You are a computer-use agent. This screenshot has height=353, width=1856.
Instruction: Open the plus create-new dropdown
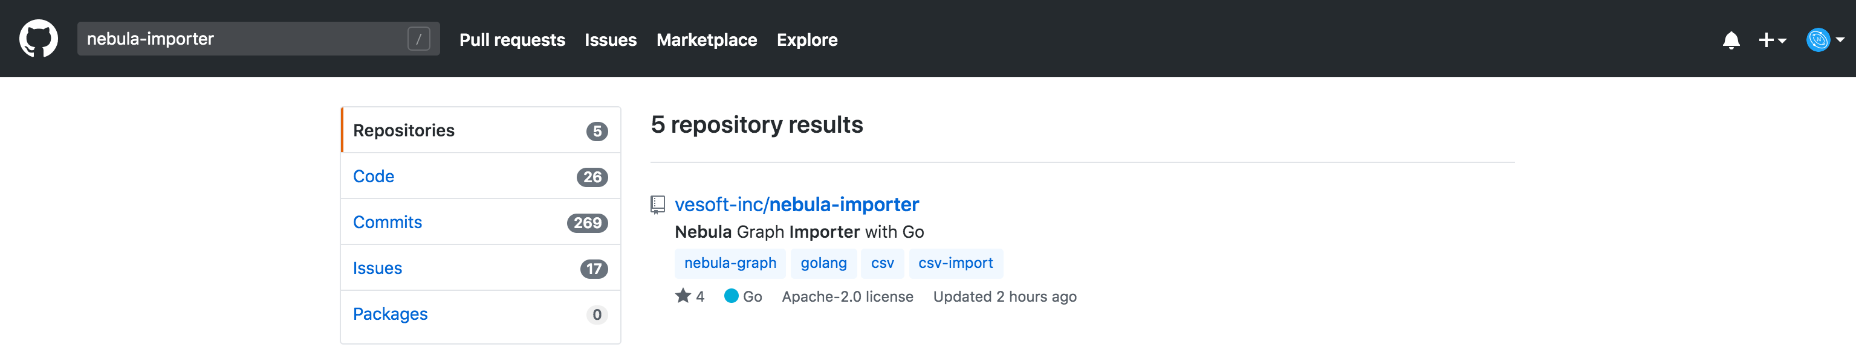(1772, 40)
